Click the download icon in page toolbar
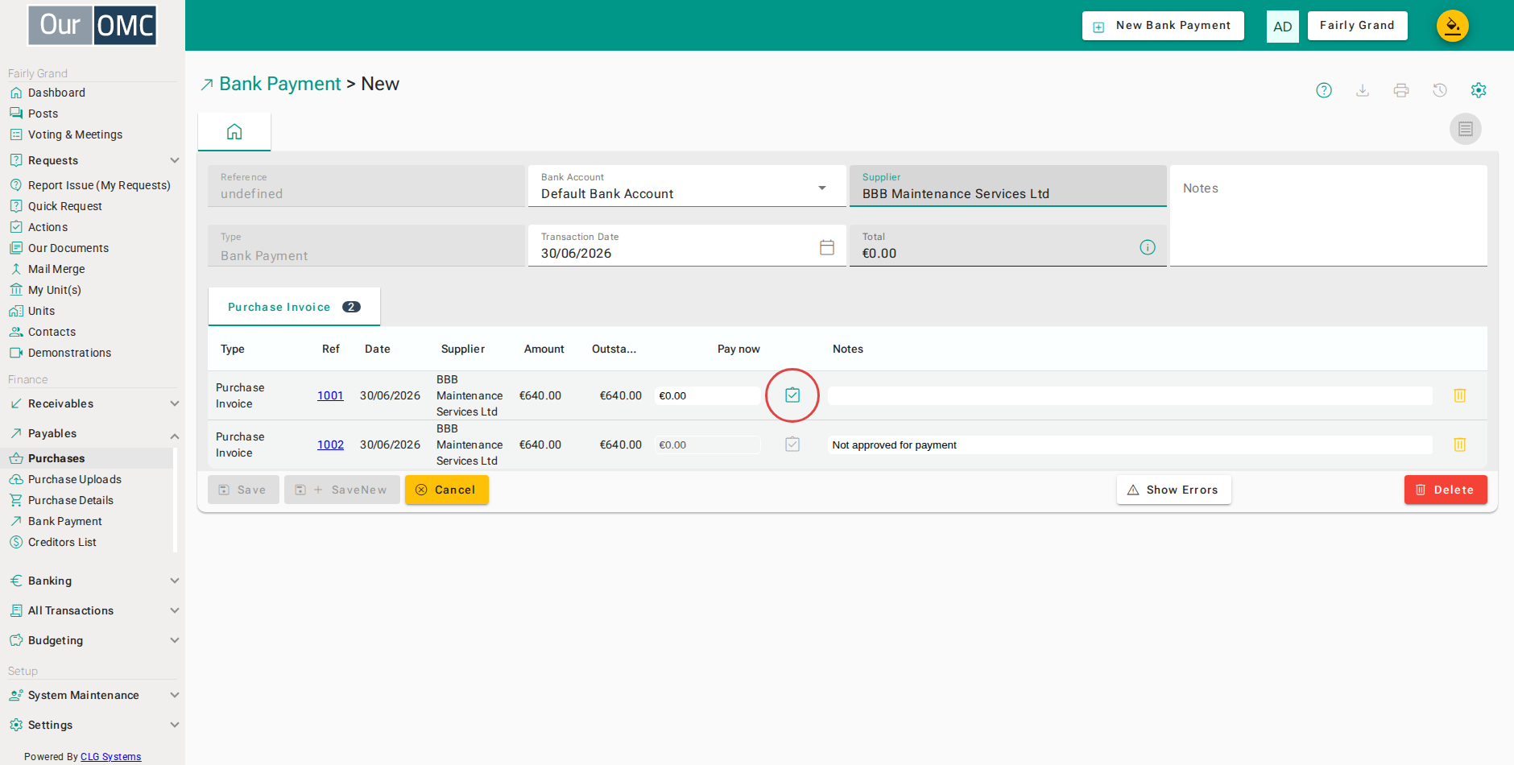The image size is (1514, 765). tap(1363, 90)
